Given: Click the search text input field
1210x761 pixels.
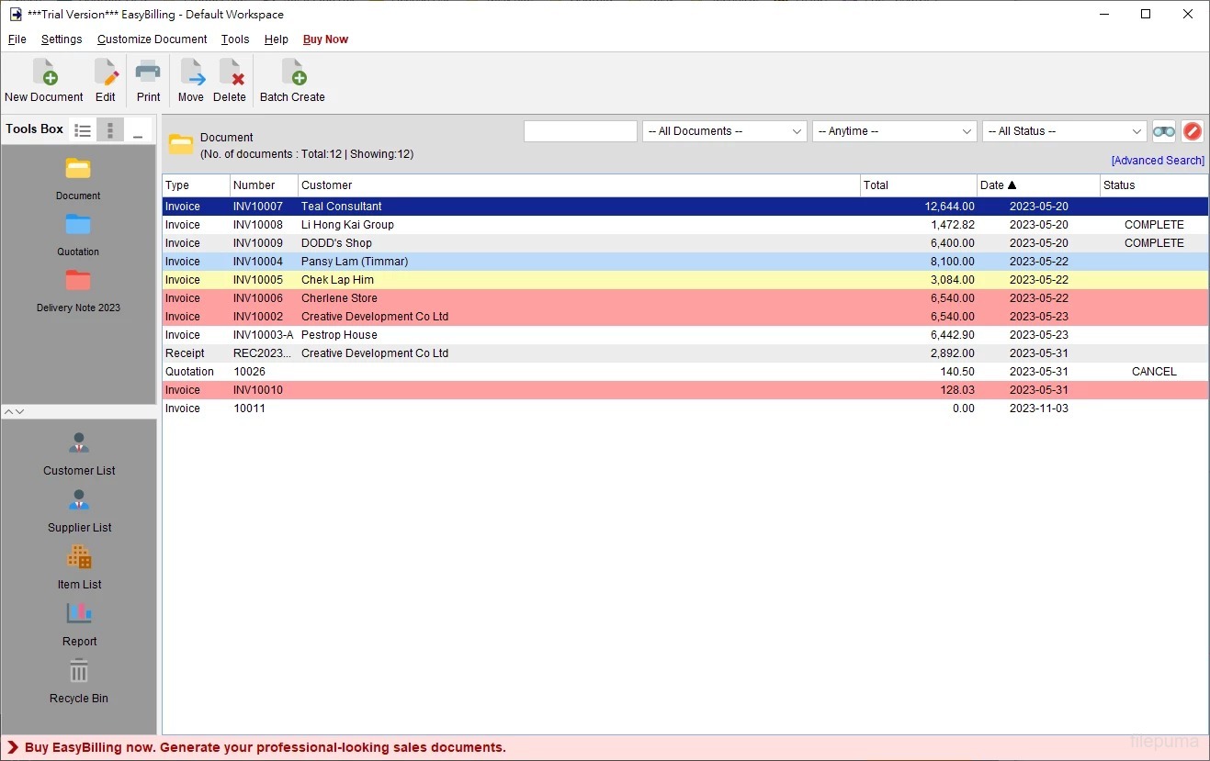Looking at the screenshot, I should tap(580, 131).
